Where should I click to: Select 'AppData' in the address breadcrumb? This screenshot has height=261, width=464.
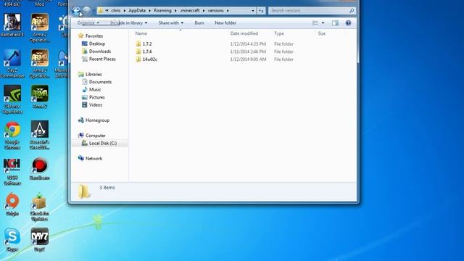pos(137,10)
